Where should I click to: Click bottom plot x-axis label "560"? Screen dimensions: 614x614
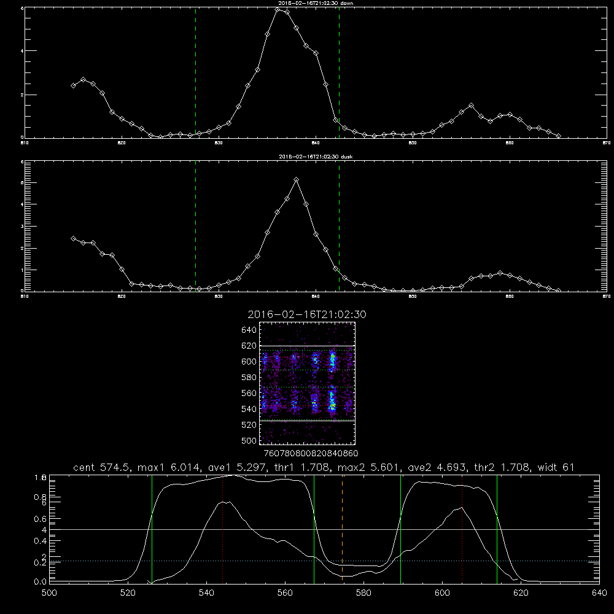point(285,593)
